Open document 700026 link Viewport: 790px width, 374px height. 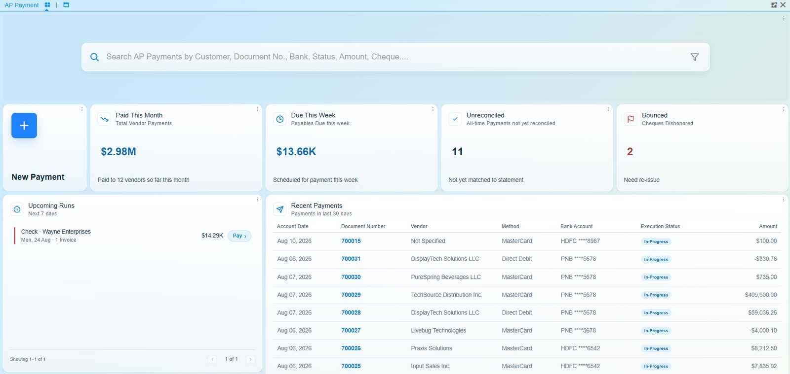click(x=351, y=348)
